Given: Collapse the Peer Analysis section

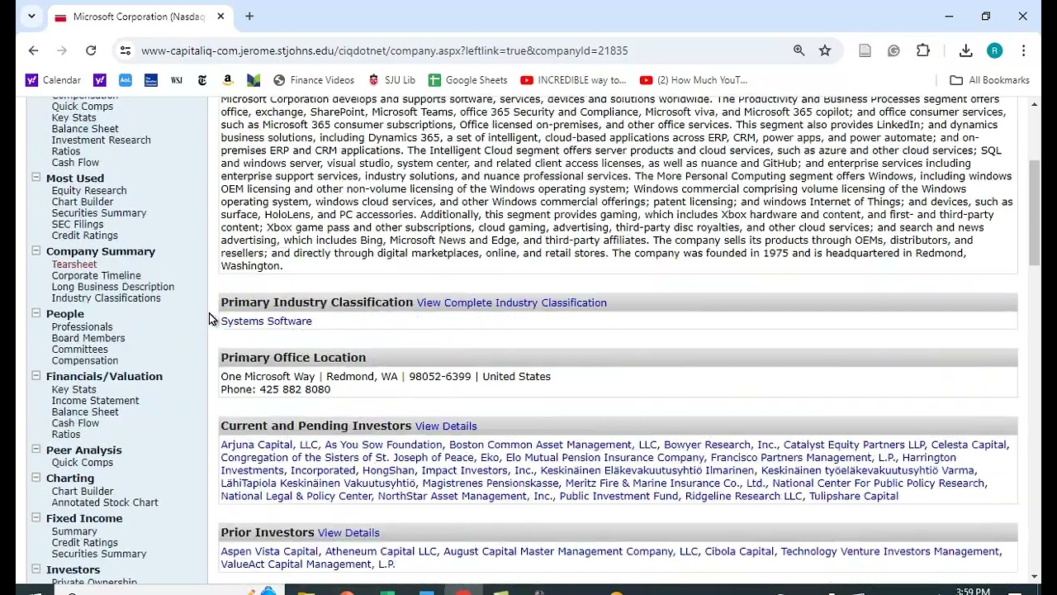Looking at the screenshot, I should [36, 449].
